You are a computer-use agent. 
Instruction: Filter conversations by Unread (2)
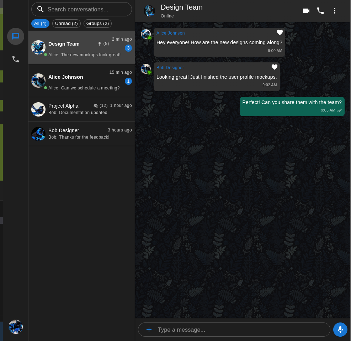pyautogui.click(x=67, y=24)
